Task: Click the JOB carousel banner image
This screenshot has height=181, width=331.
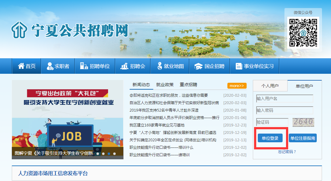Action: coord(68,120)
